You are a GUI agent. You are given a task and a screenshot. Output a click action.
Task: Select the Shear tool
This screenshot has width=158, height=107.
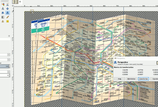click(3, 13)
